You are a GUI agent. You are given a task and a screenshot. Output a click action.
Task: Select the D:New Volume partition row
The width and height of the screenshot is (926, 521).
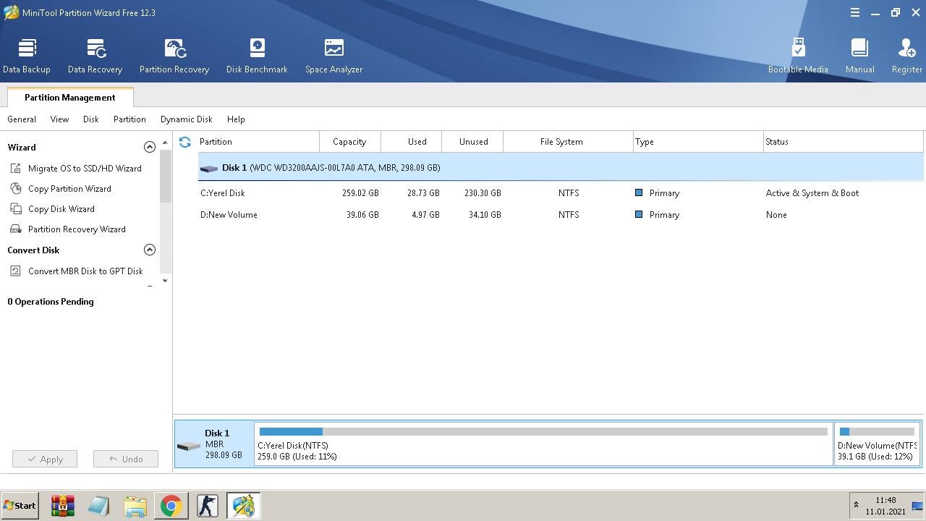click(x=561, y=215)
